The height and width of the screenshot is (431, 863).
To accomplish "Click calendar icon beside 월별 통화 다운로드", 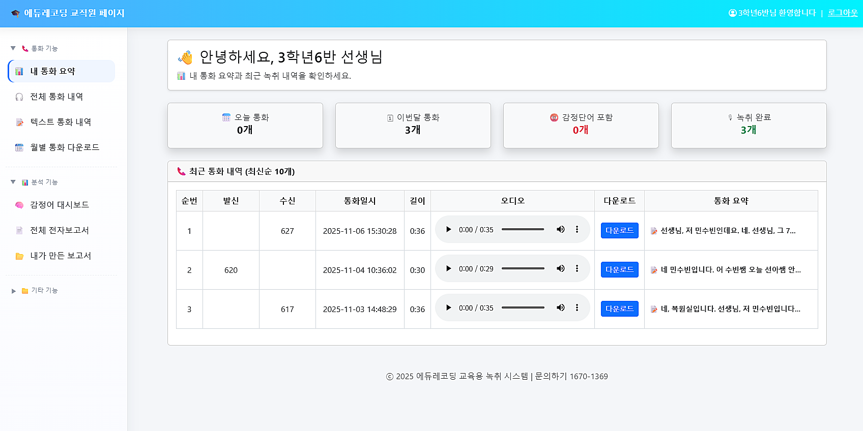I will click(19, 147).
